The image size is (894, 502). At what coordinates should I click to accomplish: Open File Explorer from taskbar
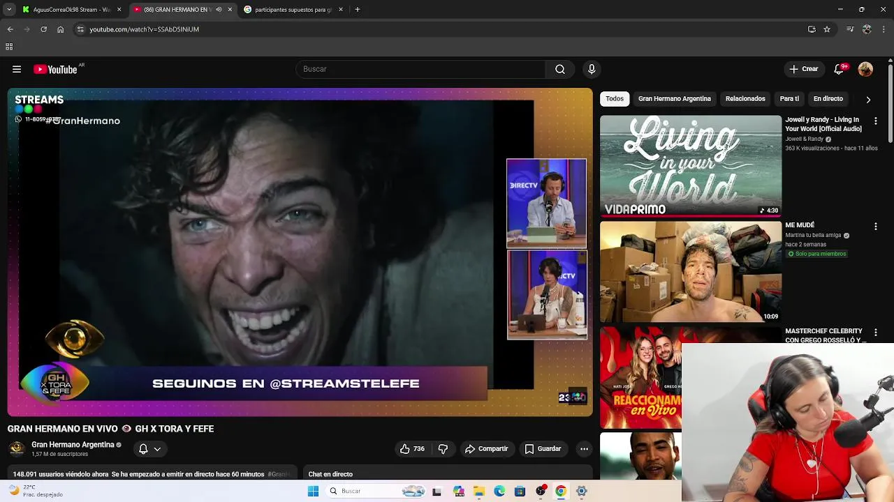tap(479, 491)
